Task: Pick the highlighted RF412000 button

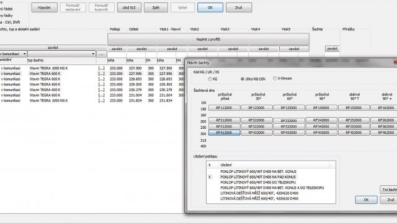Action: (x=224, y=133)
